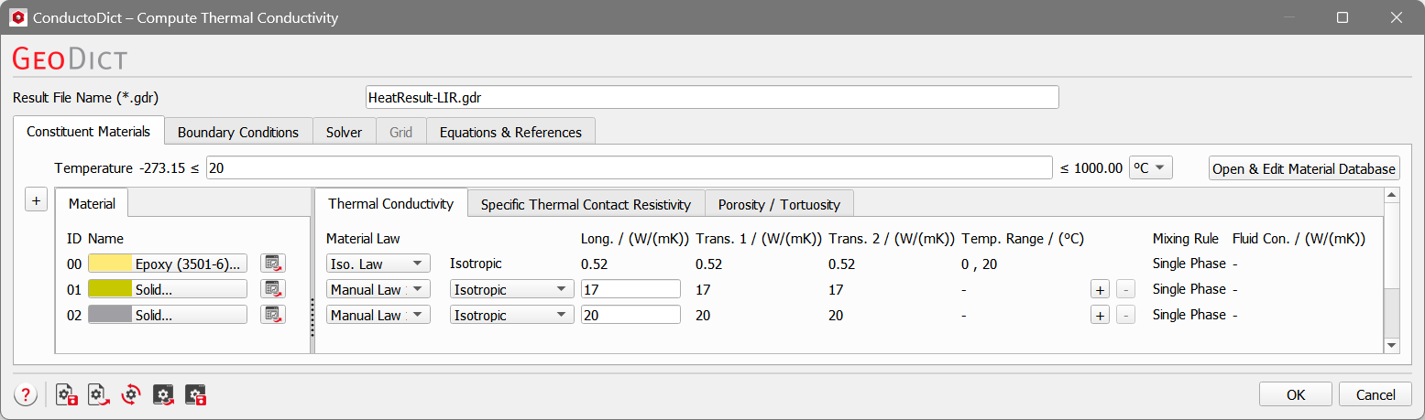Click the GeoDict app icon in title bar
The image size is (1425, 420).
pos(17,17)
